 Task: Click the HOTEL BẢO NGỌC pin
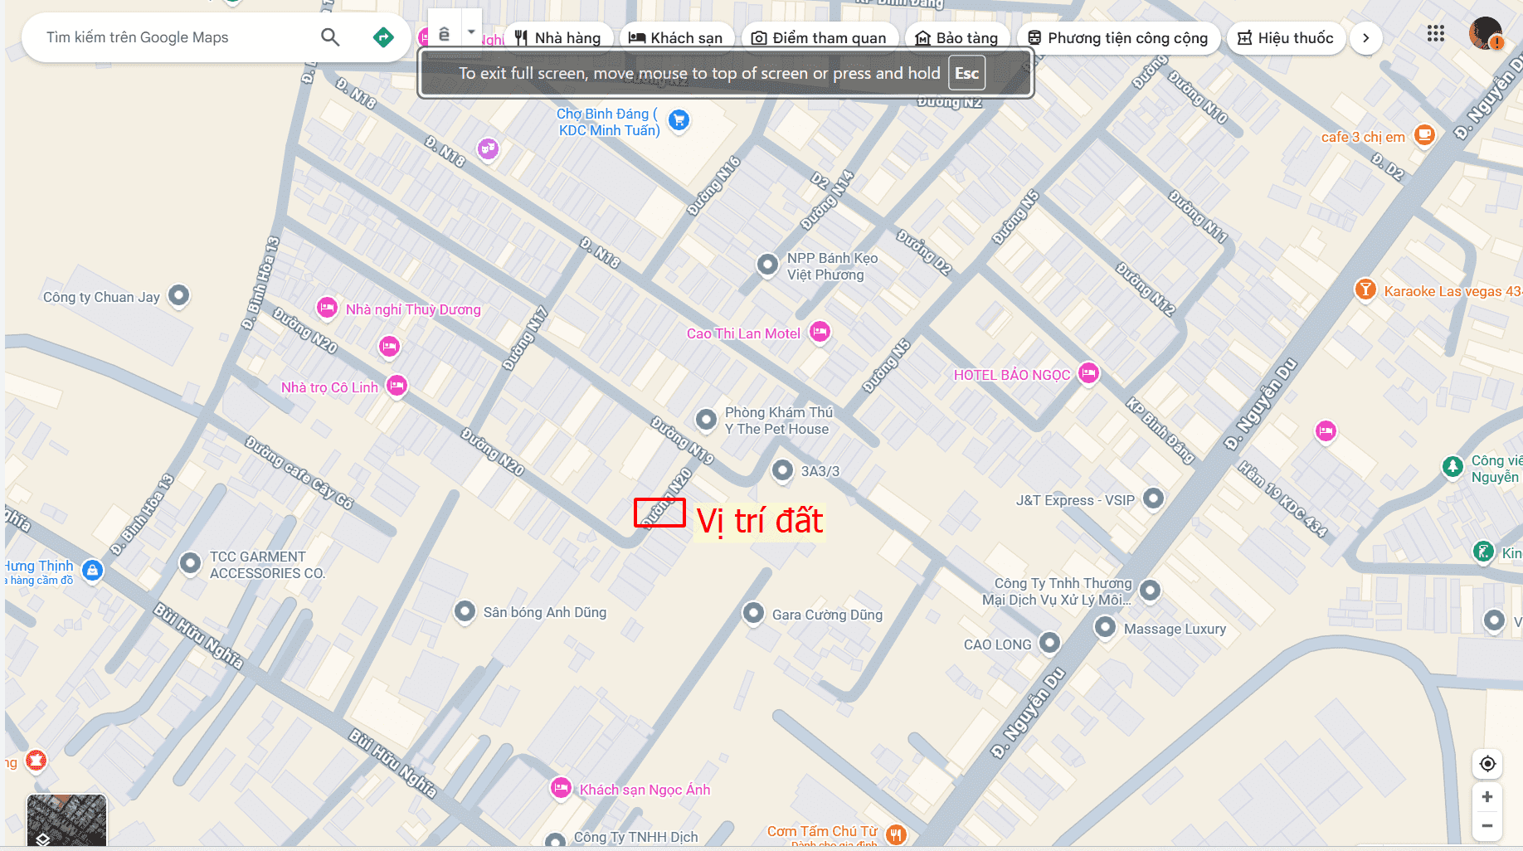point(1088,374)
